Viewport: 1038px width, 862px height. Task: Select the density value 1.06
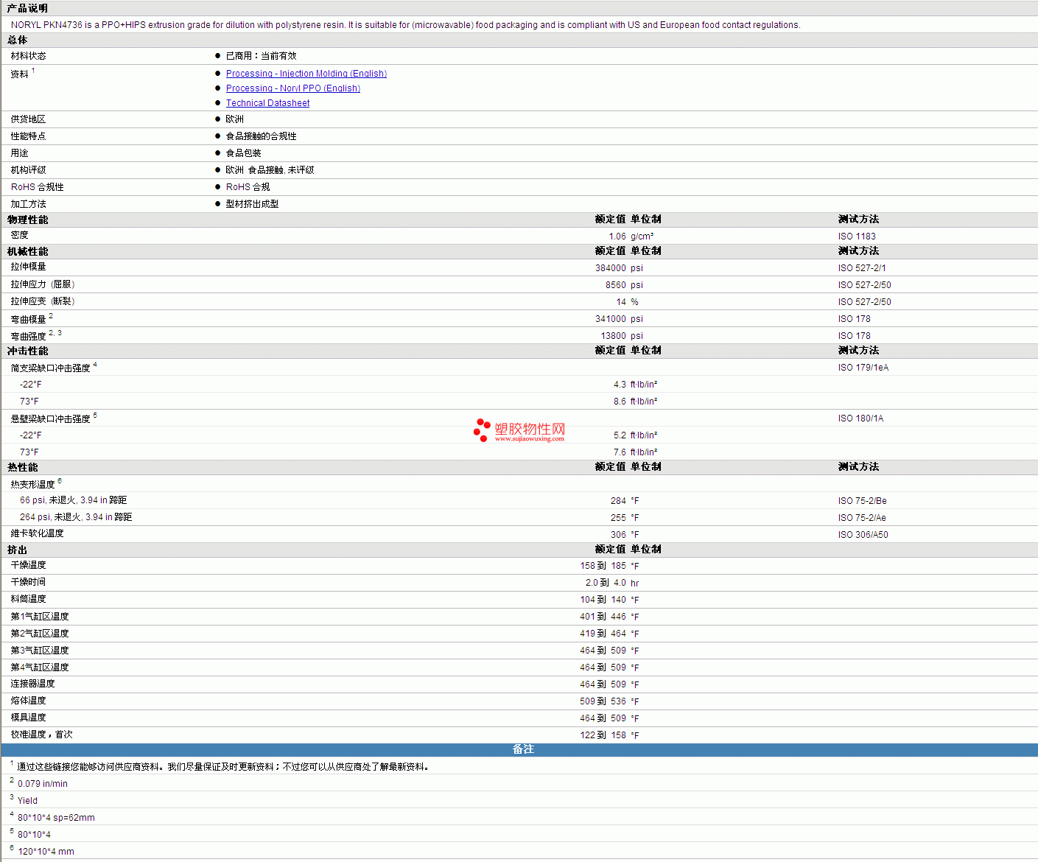tap(617, 236)
